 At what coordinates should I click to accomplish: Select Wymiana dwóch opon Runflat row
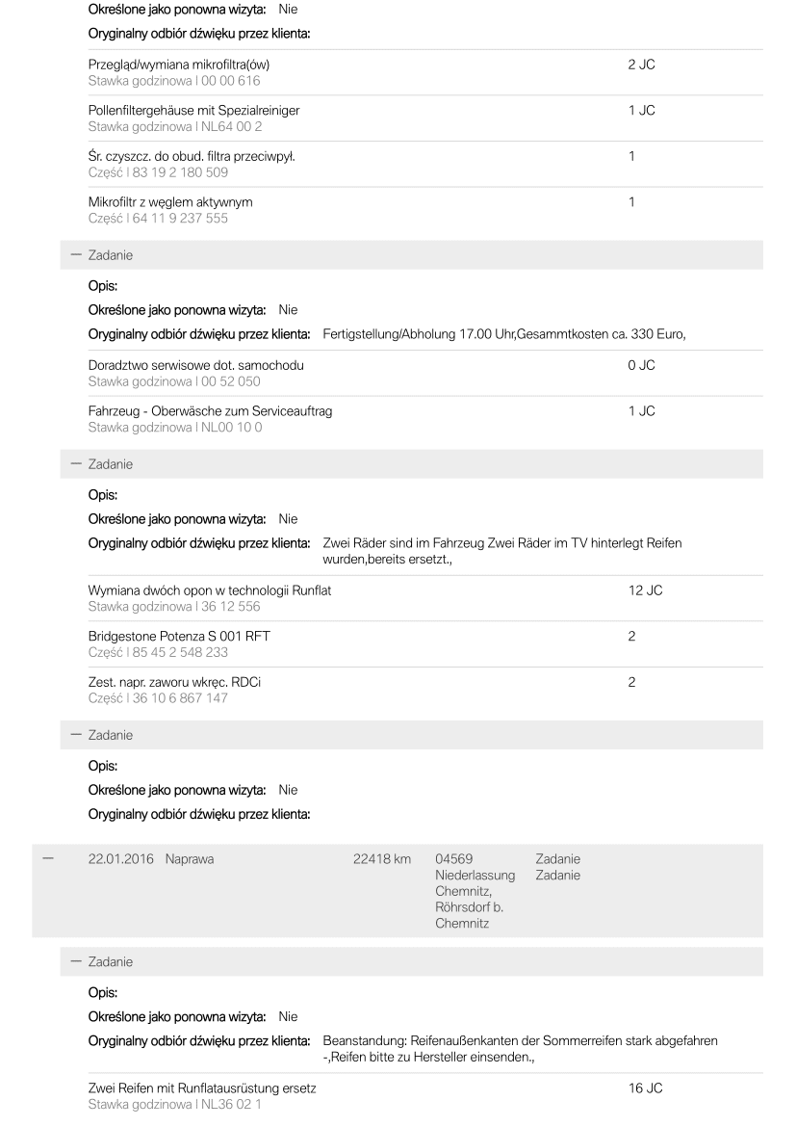pos(425,598)
